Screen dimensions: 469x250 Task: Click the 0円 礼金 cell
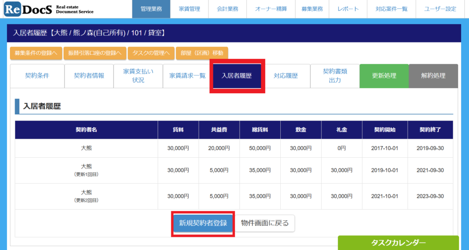(342, 148)
